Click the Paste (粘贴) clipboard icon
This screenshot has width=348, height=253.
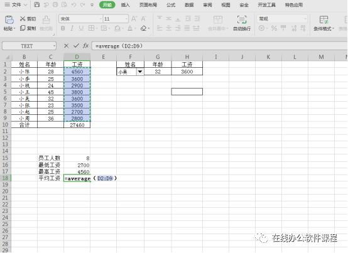pyautogui.click(x=9, y=20)
